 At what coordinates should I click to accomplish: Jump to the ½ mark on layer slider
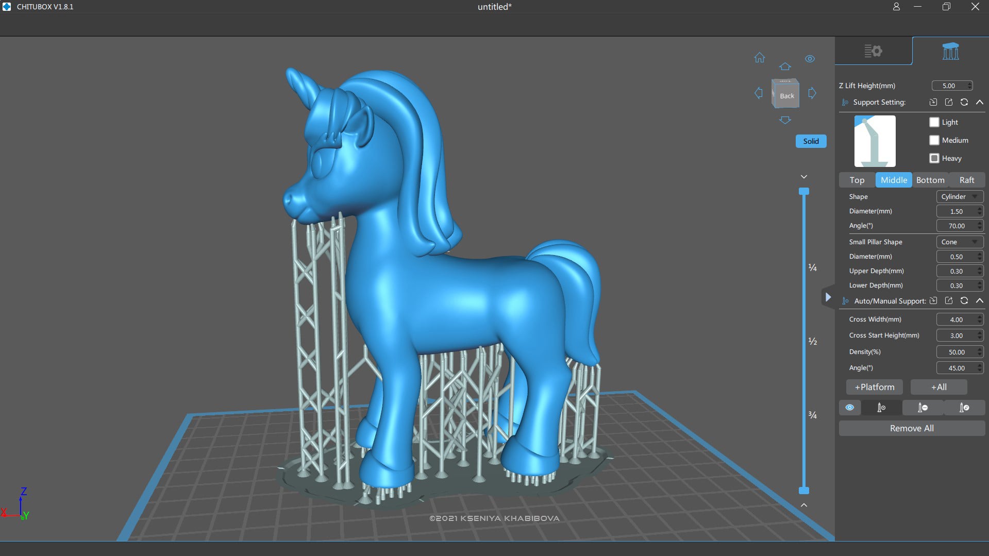click(x=812, y=341)
